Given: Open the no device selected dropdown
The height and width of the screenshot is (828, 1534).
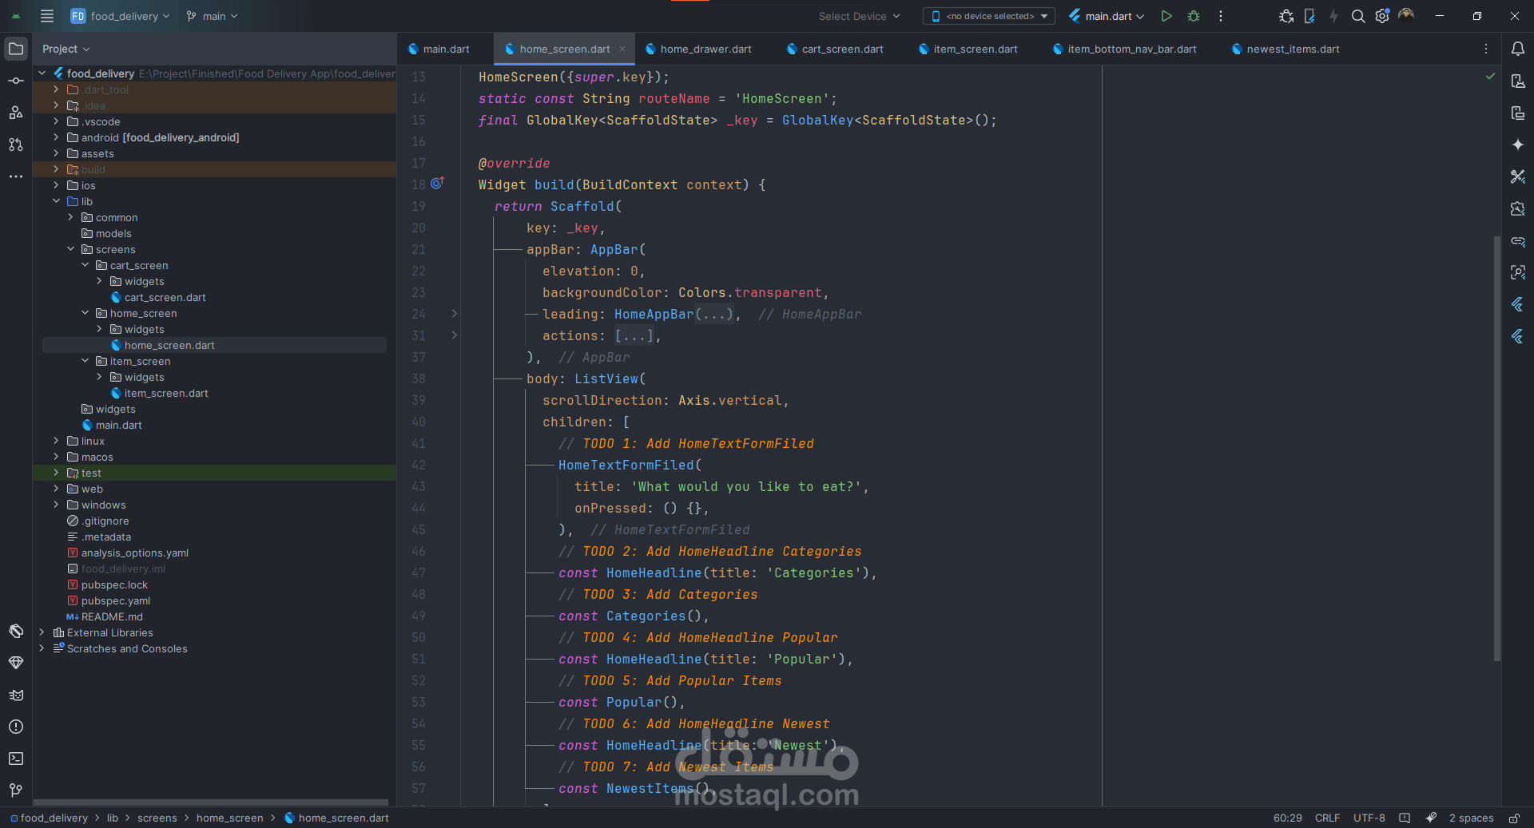Looking at the screenshot, I should tap(989, 16).
